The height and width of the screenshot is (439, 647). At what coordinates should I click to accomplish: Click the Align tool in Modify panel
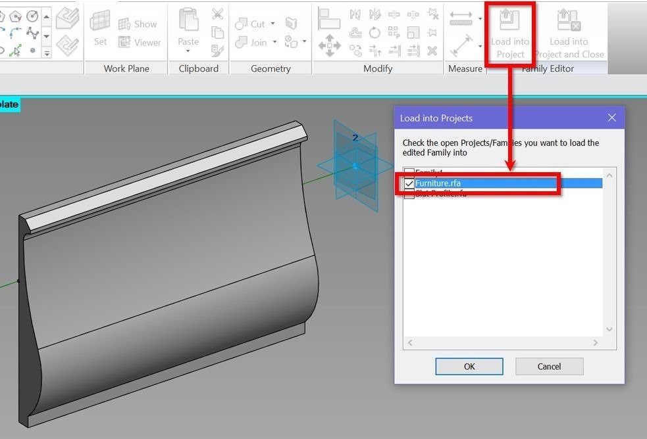pyautogui.click(x=329, y=19)
